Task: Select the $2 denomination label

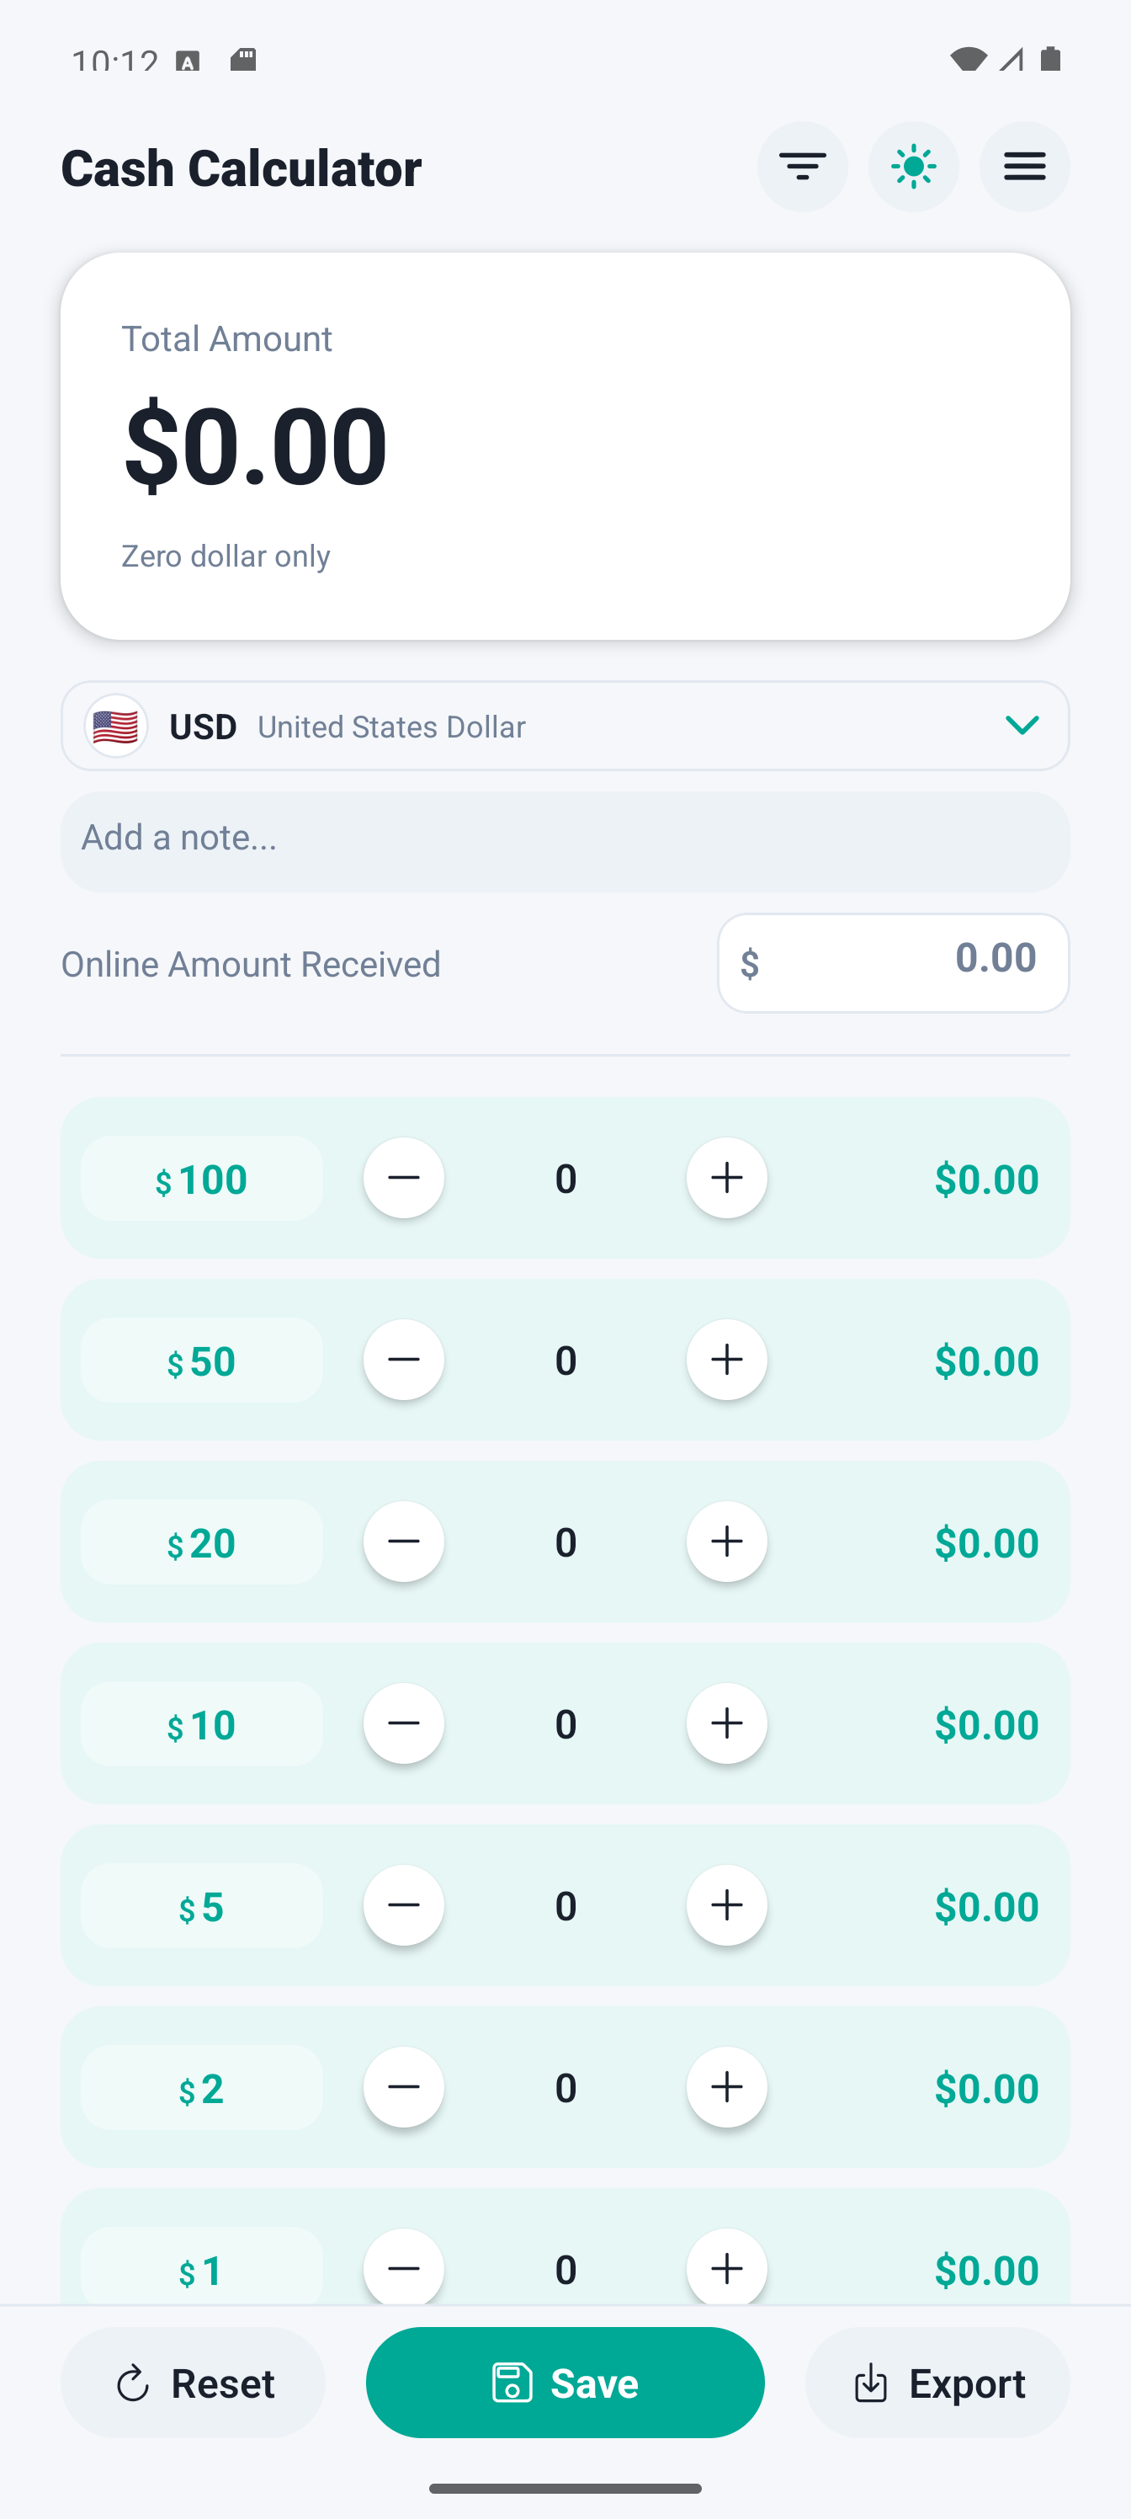Action: click(x=201, y=2087)
